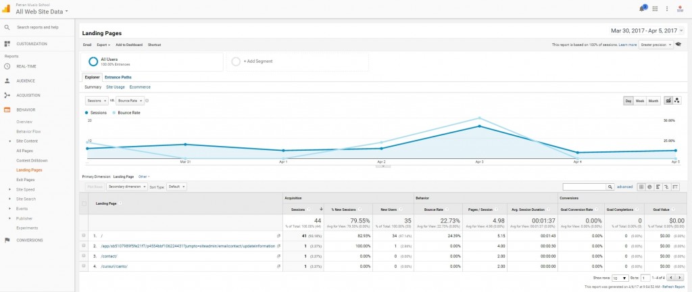Click the Sessions column help icon
Screen dimensions: 692x292
tap(309, 210)
